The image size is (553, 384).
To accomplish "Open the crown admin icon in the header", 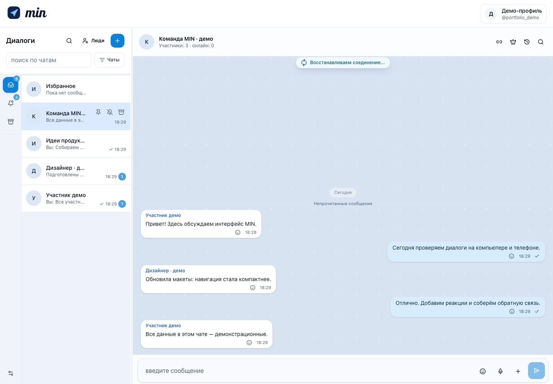I will coord(513,42).
